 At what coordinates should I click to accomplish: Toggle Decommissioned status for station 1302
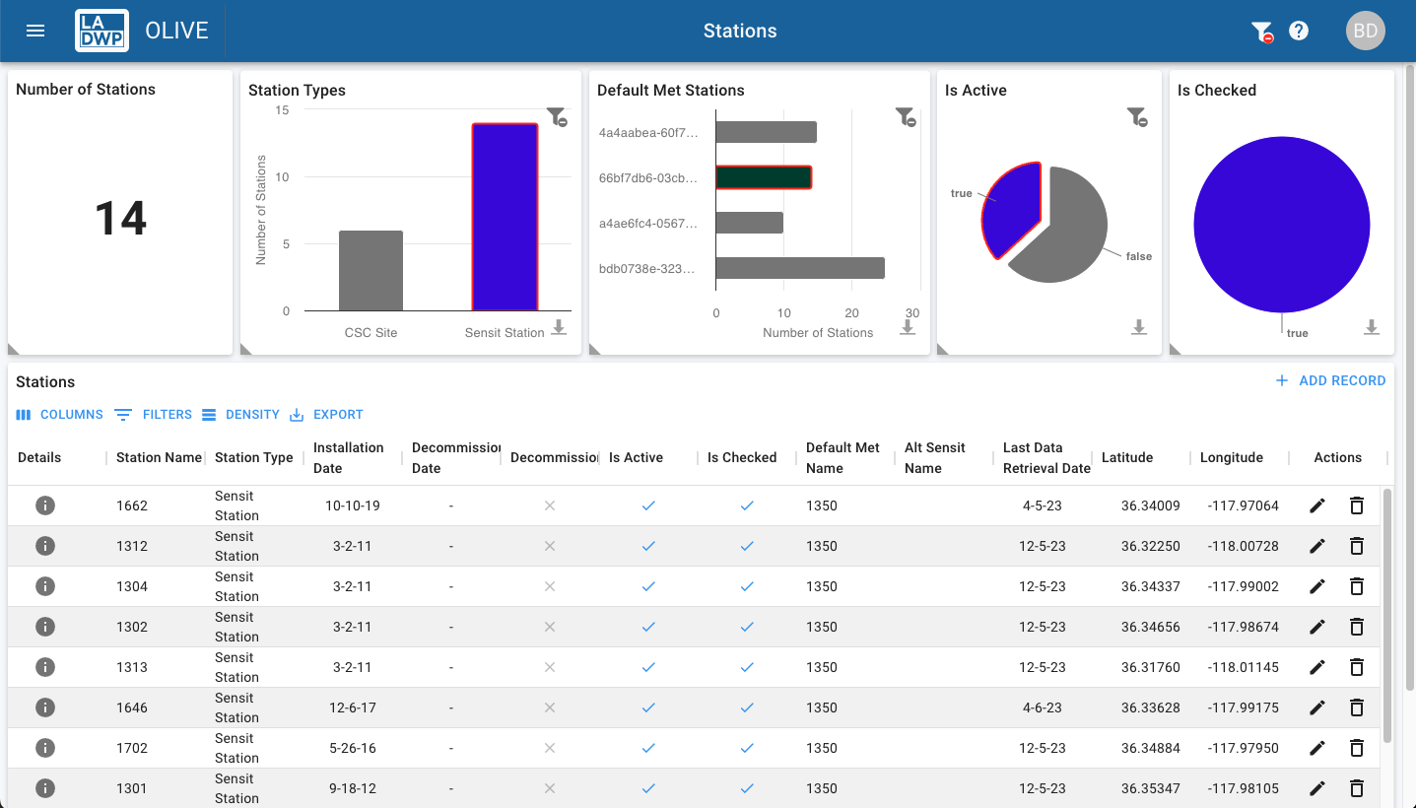click(x=549, y=627)
